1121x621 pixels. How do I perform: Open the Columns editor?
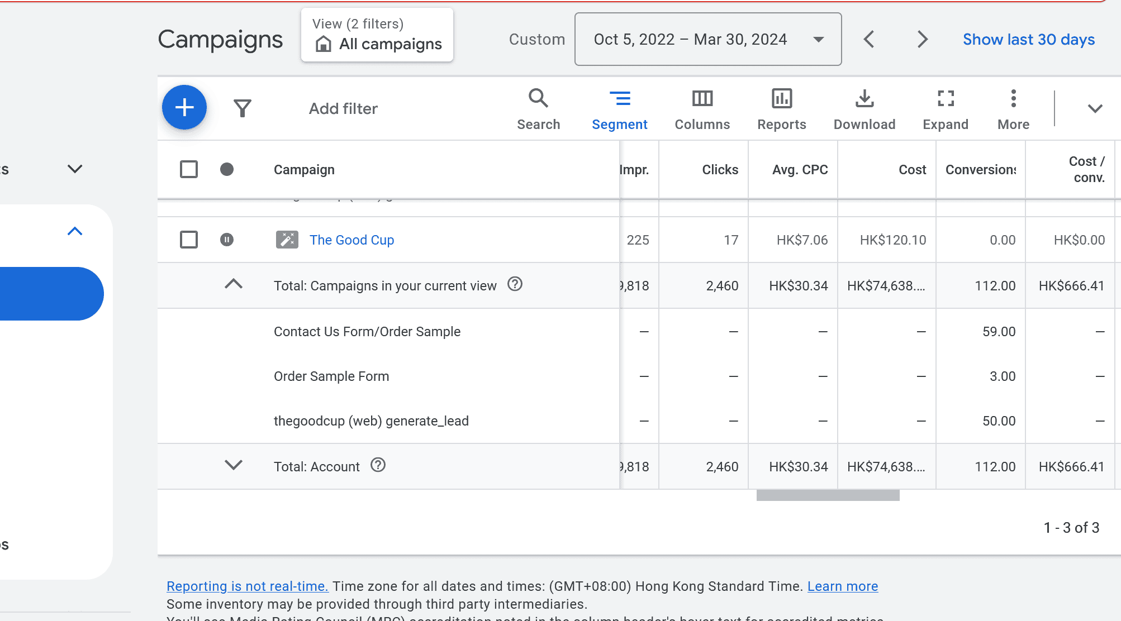point(702,109)
